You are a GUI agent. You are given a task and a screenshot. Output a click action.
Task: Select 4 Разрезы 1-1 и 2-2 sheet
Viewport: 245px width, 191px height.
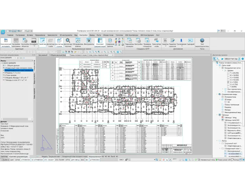(13, 73)
